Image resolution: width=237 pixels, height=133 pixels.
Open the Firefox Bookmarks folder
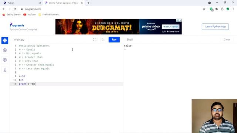click(49, 14)
